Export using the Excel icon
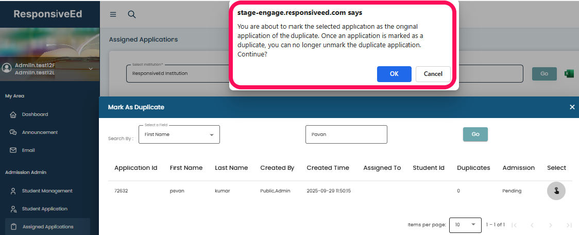 point(569,73)
